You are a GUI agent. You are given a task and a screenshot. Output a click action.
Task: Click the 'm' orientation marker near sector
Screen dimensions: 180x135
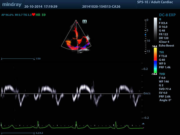85,21
